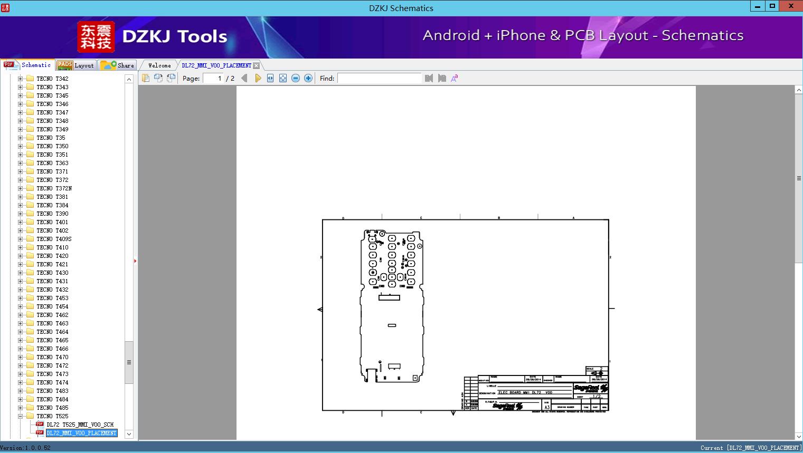
Task: Maximize the DZKJ Schematics window
Action: tap(772, 6)
